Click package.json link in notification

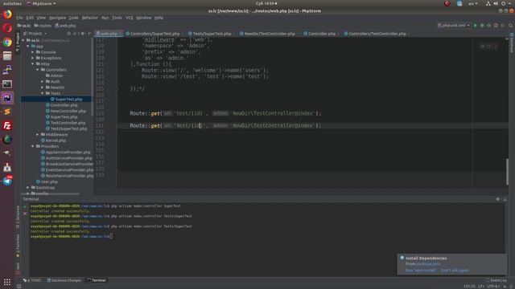coord(428,264)
